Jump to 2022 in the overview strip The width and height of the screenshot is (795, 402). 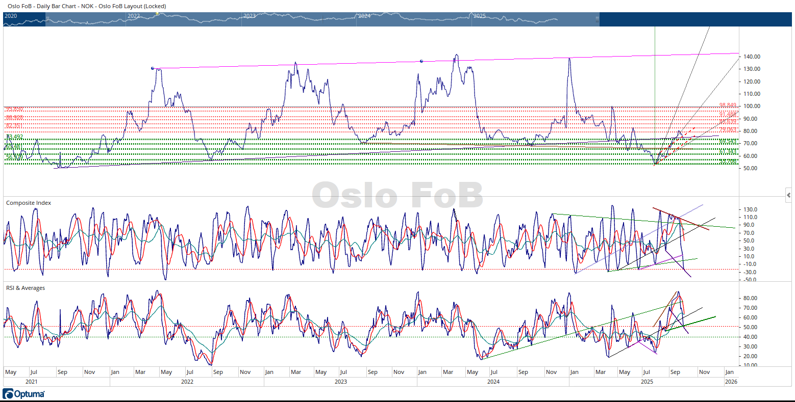tap(134, 16)
